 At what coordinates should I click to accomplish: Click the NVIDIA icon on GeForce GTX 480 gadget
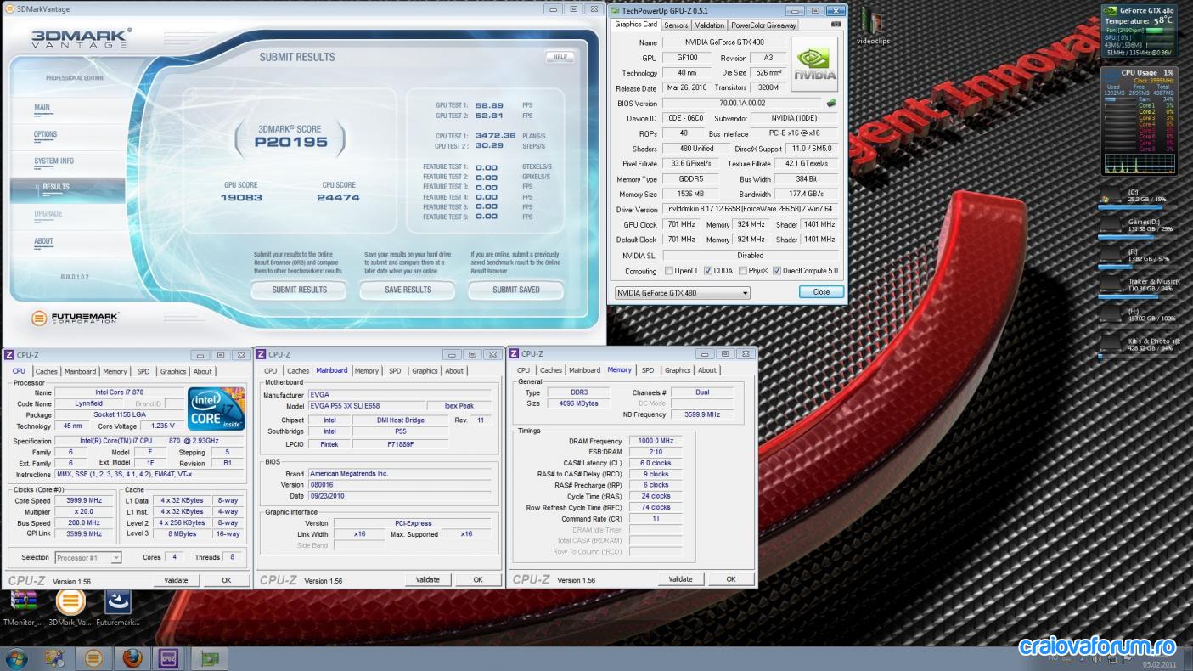pyautogui.click(x=1110, y=10)
